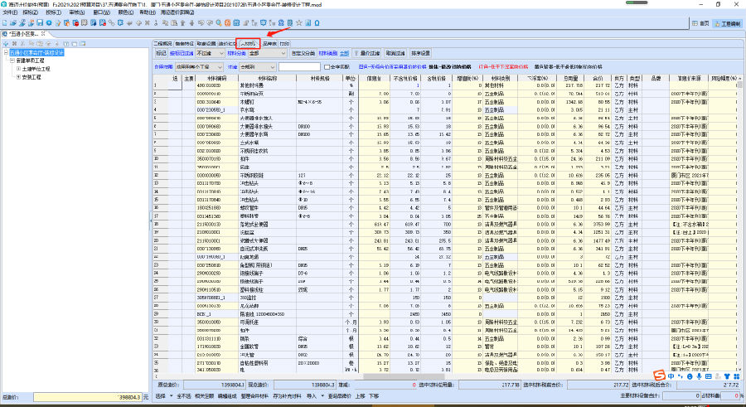Collapse the 新建单项工程 tree node
The width and height of the screenshot is (746, 407).
click(x=12, y=61)
